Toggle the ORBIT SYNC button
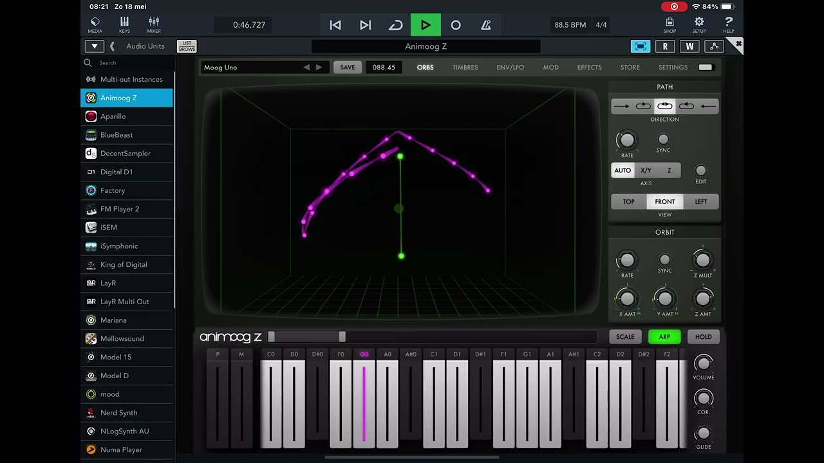Image resolution: width=824 pixels, height=463 pixels. (x=665, y=260)
